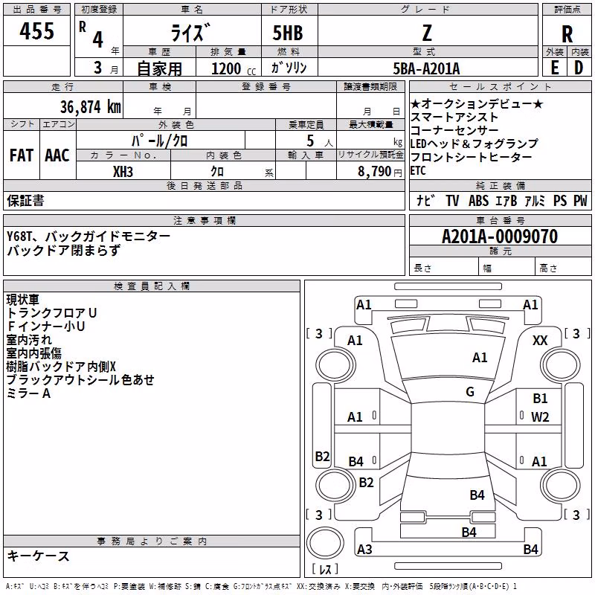Click コーナーセンサー sales point
This screenshot has height=595, width=595.
[x=454, y=130]
